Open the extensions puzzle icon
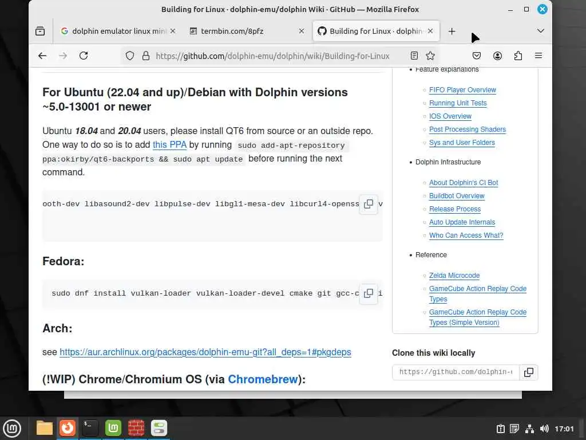This screenshot has width=586, height=440. 518,56
